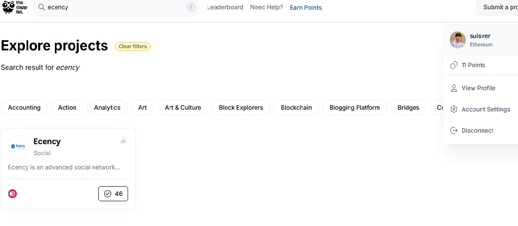Click the red Hive chain icon
The height and width of the screenshot is (226, 518).
tap(12, 194)
